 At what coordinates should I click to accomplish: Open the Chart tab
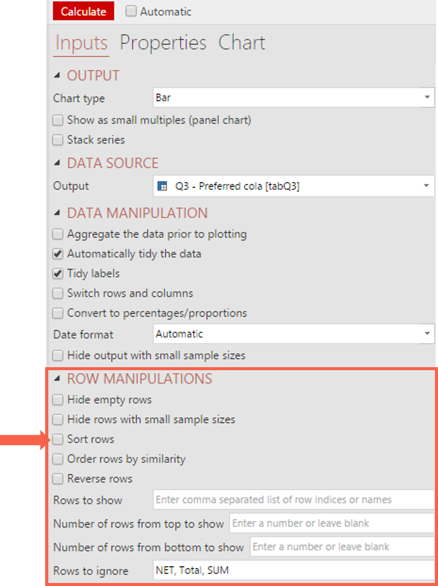click(242, 43)
